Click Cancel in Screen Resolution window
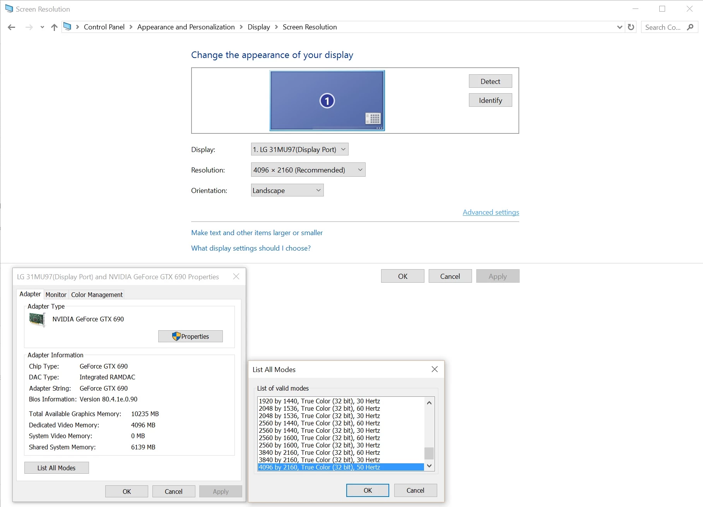Viewport: 703px width, 507px height. [450, 276]
